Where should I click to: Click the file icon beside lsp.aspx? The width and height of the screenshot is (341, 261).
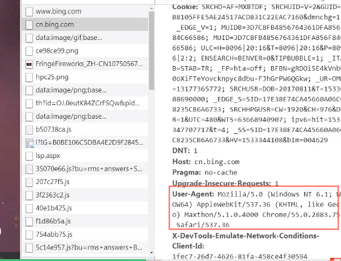pos(29,156)
